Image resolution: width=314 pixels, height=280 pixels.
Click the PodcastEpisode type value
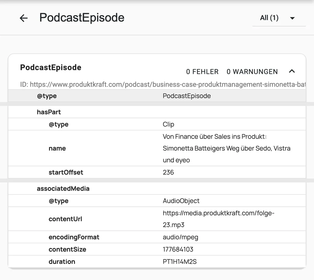coord(187,96)
